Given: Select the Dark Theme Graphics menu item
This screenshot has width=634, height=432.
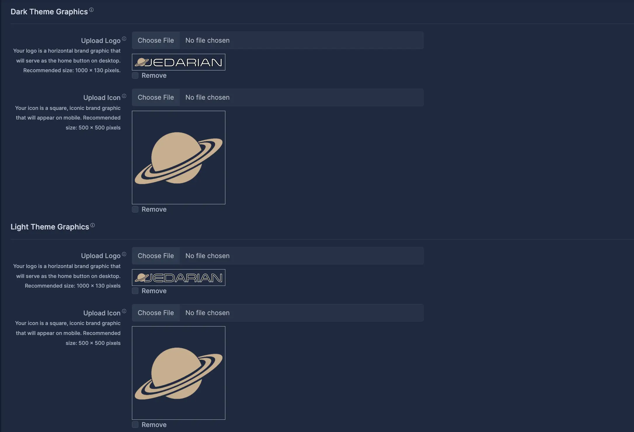Looking at the screenshot, I should click(x=49, y=11).
